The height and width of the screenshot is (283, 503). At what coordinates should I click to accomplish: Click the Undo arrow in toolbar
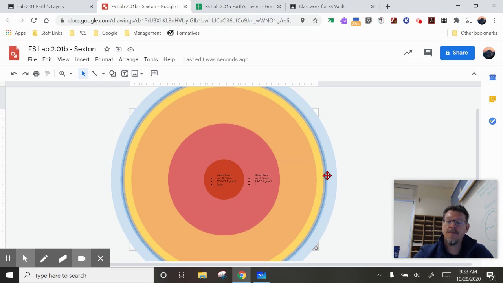point(14,74)
